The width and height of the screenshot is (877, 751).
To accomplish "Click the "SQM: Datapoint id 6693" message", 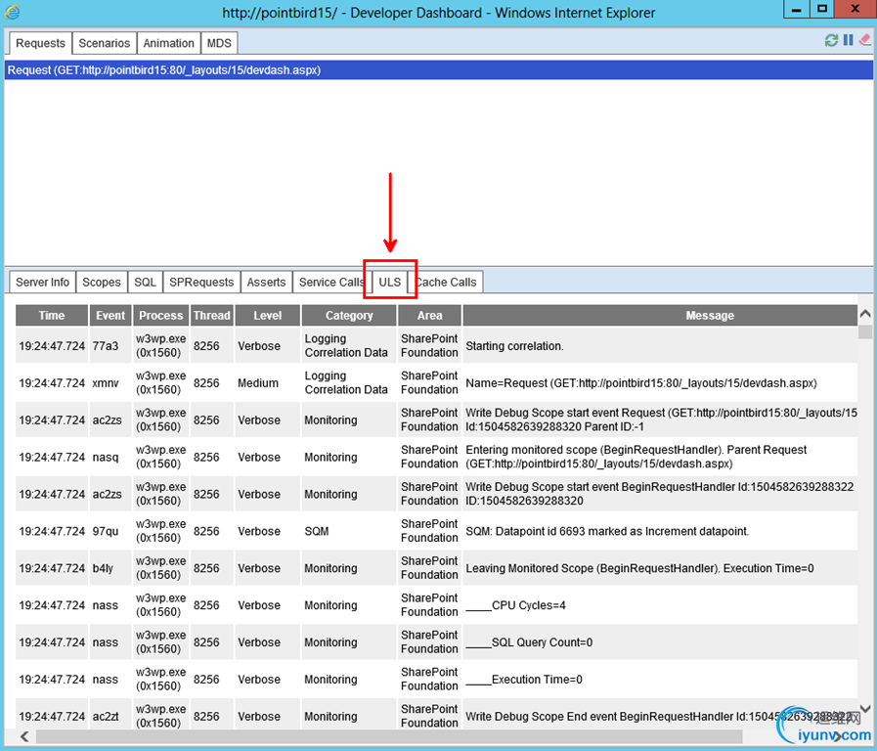I will click(607, 531).
